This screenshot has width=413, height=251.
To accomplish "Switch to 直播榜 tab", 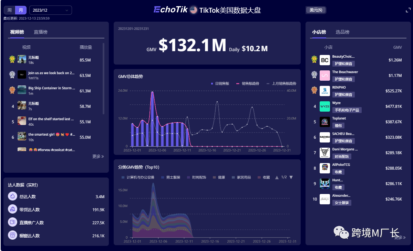I will pos(41,32).
